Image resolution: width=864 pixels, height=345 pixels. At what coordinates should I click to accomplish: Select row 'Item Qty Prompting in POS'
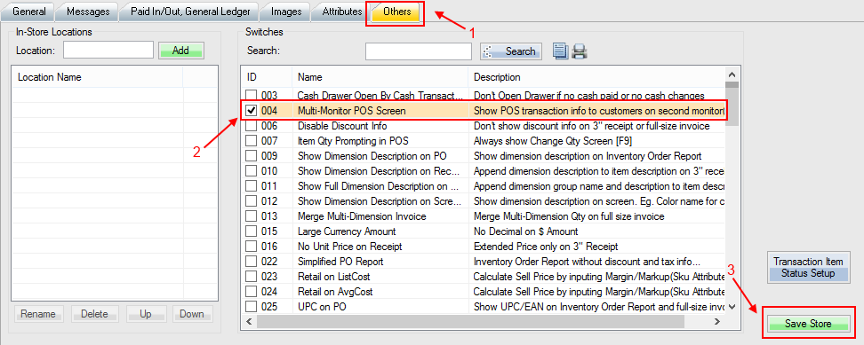484,141
